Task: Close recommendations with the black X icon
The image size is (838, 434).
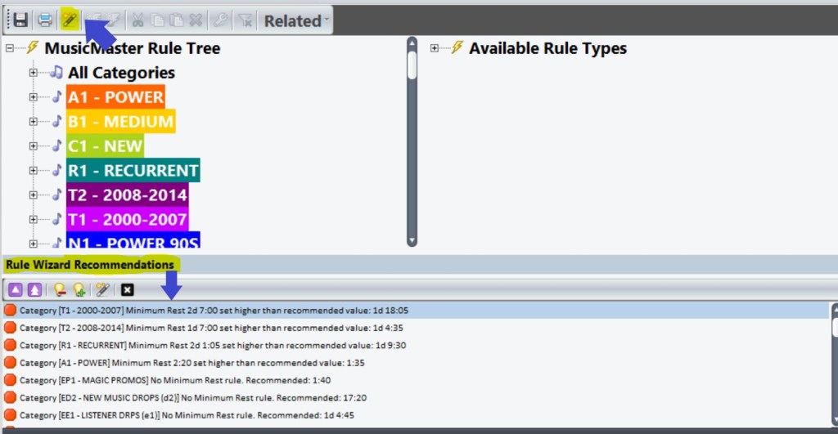Action: (127, 289)
